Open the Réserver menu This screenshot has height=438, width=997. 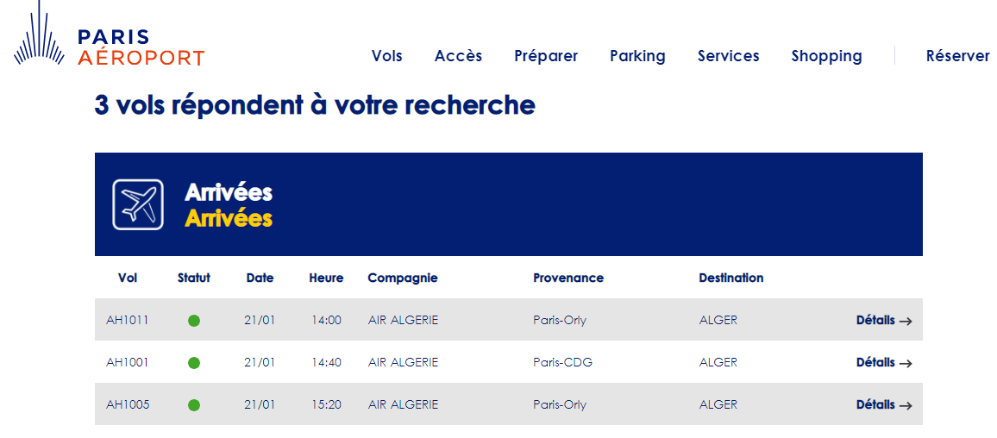tap(958, 56)
